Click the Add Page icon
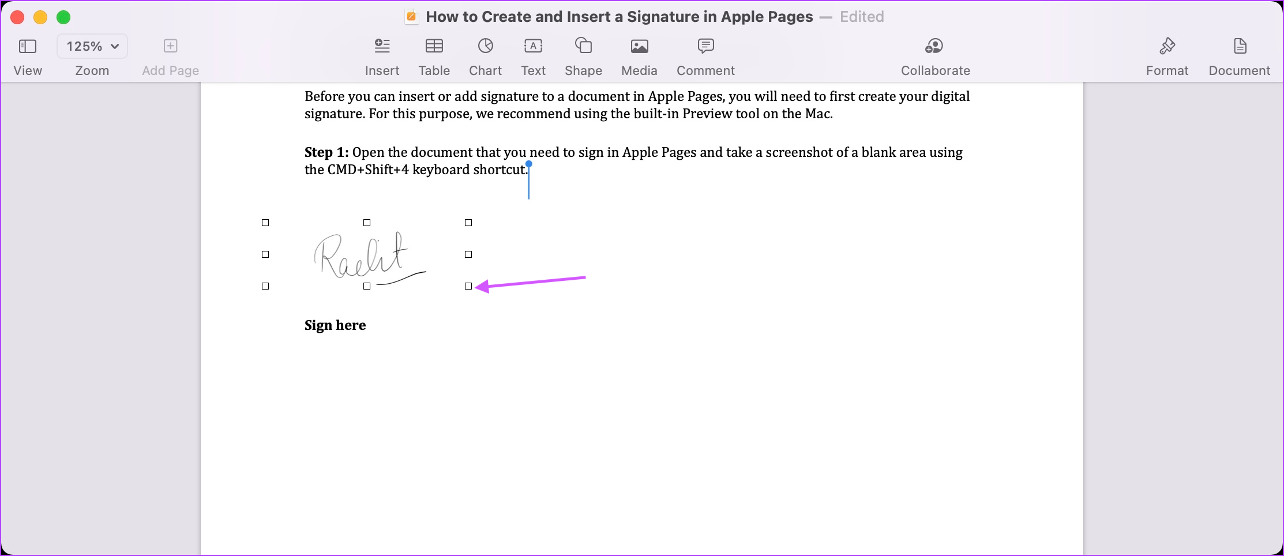The height and width of the screenshot is (556, 1284). (x=170, y=46)
